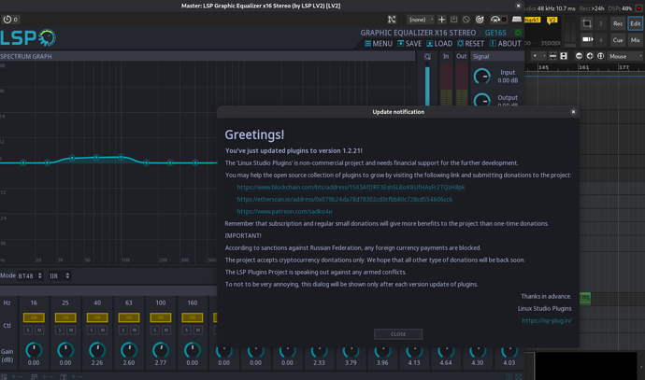Viewport: 645px width, 380px height.
Task: Open the IIR filter type dropdown
Action: click(58, 276)
